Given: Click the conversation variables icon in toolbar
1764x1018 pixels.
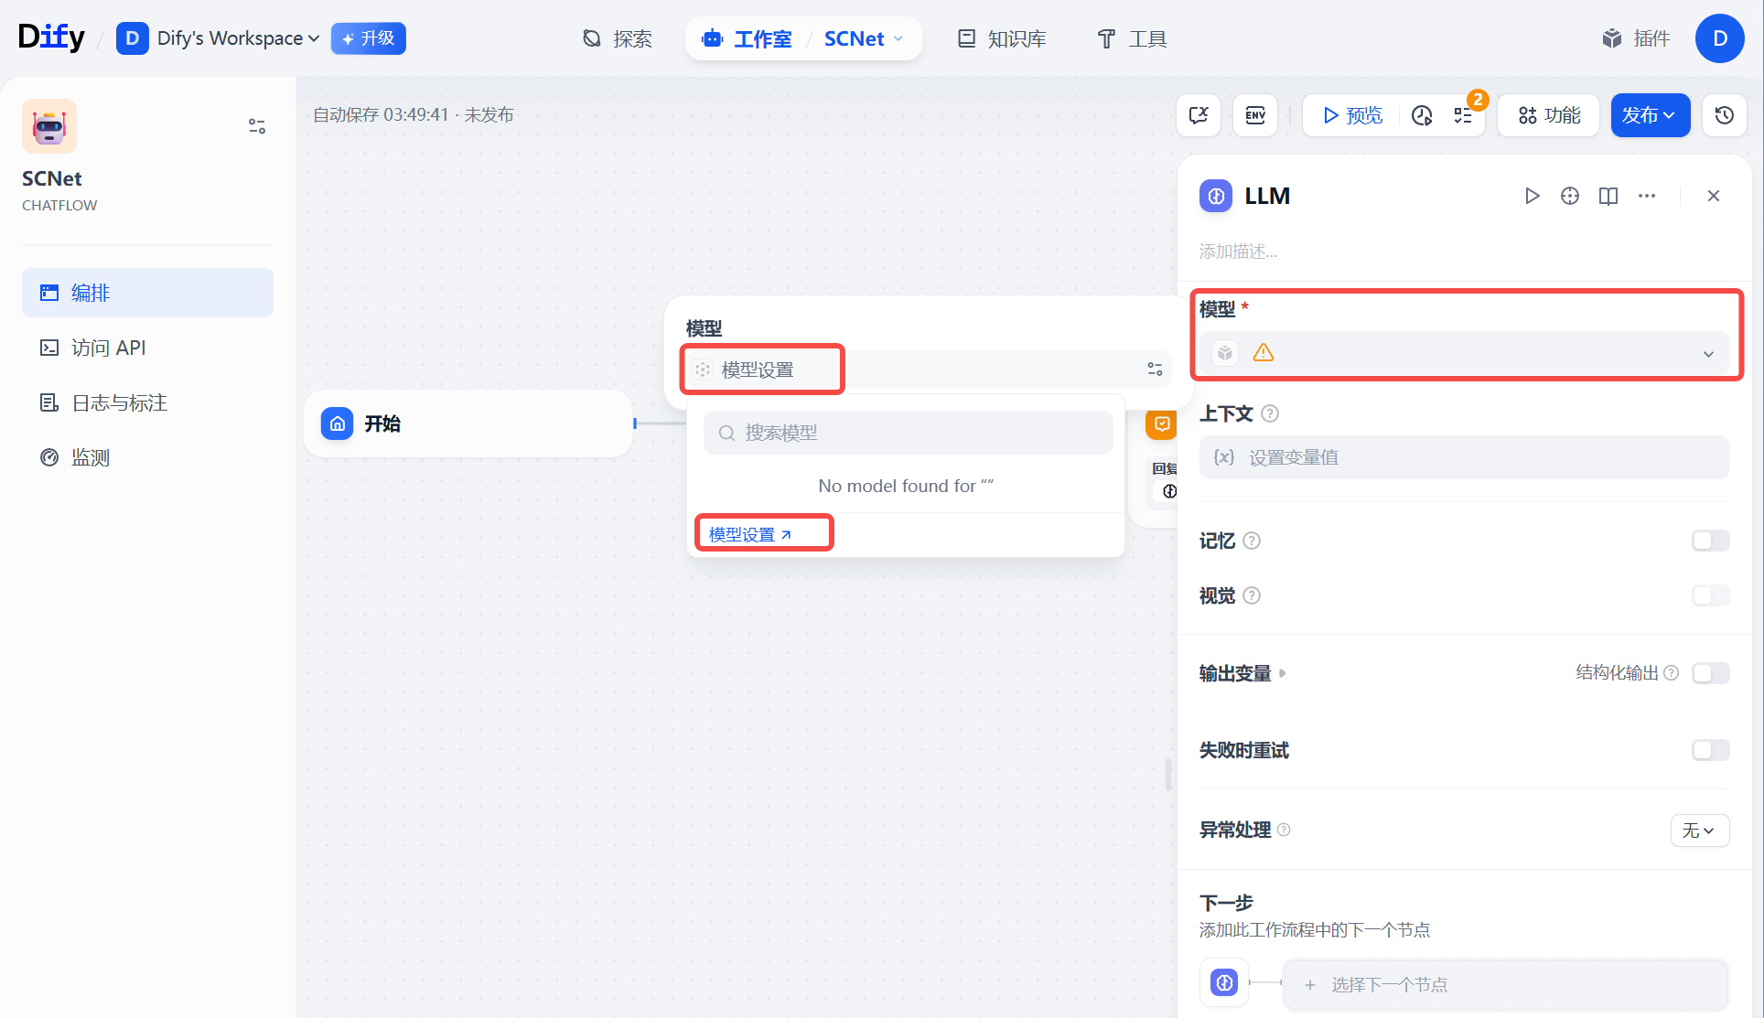Looking at the screenshot, I should 1199,115.
